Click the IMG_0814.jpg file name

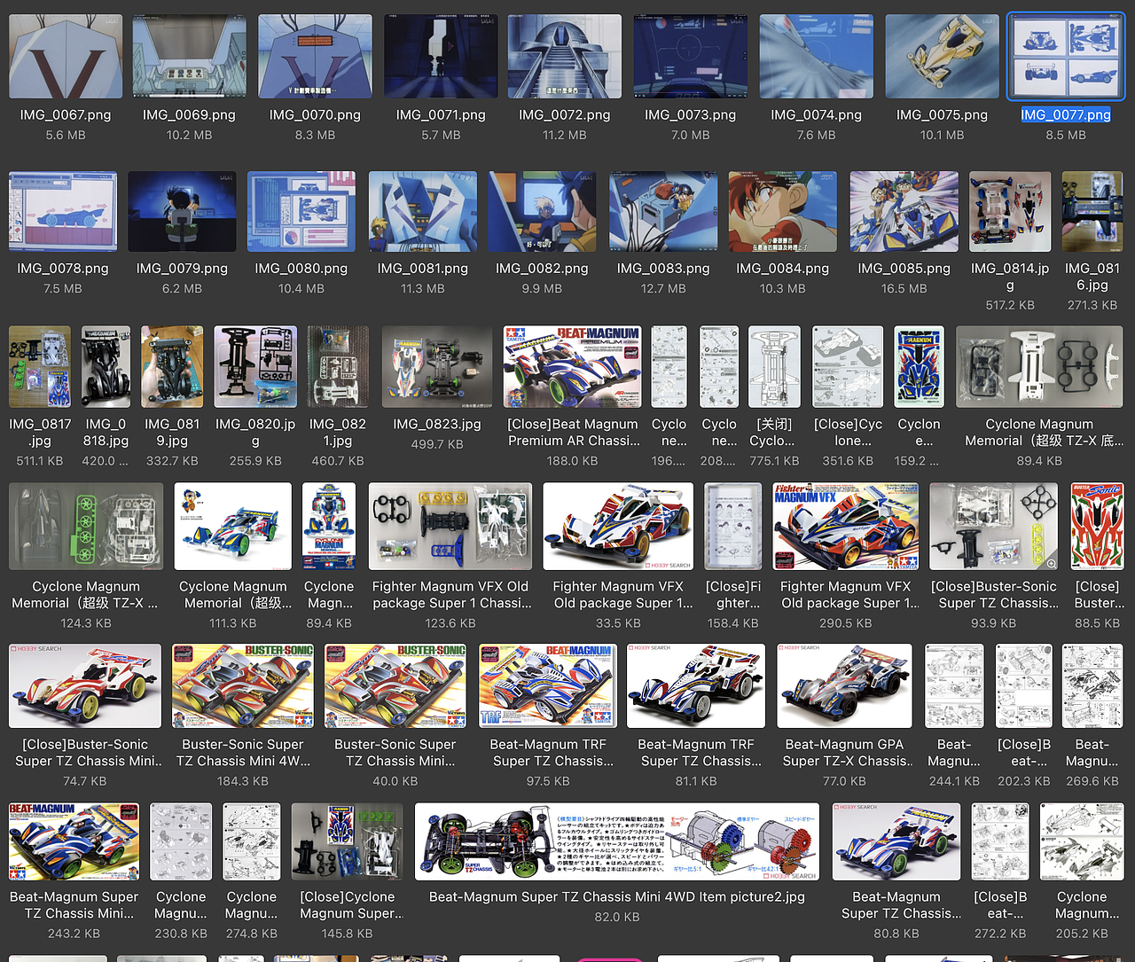pyautogui.click(x=1010, y=276)
